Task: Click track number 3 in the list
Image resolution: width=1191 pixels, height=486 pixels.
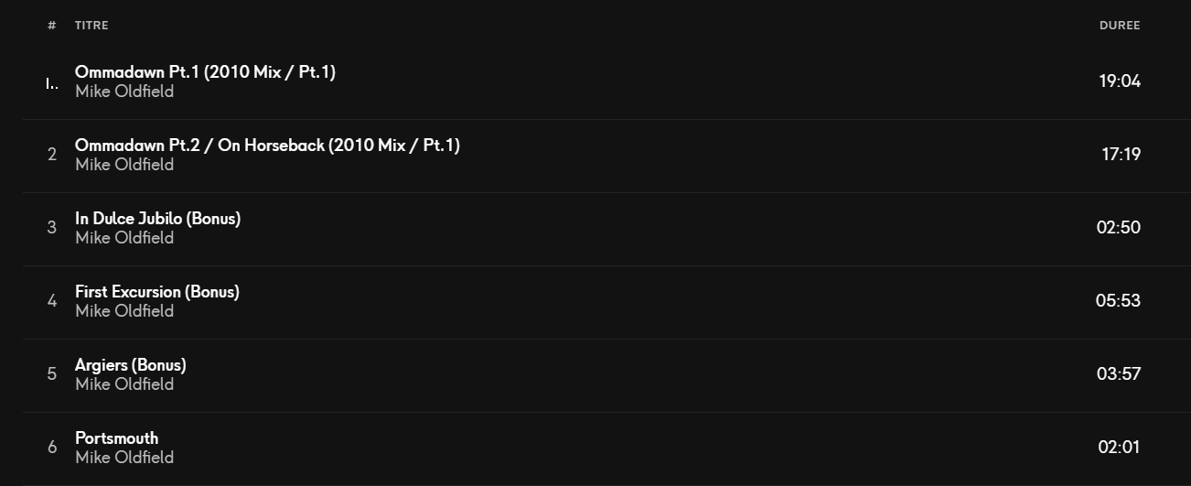Action: coord(52,227)
